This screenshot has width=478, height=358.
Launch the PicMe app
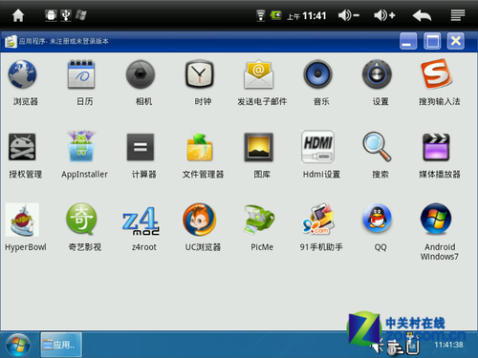click(x=259, y=220)
